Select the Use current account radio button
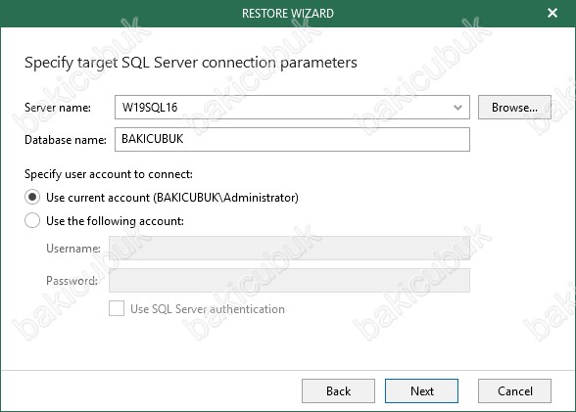The height and width of the screenshot is (412, 576). pos(32,198)
